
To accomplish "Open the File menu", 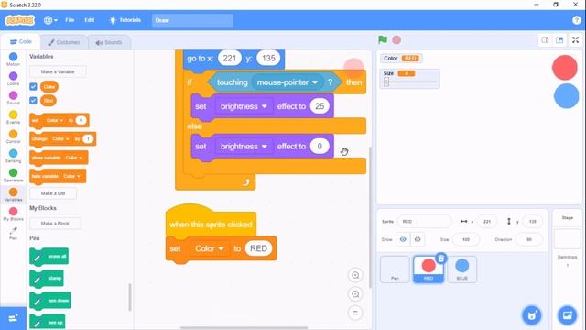I will pyautogui.click(x=70, y=20).
